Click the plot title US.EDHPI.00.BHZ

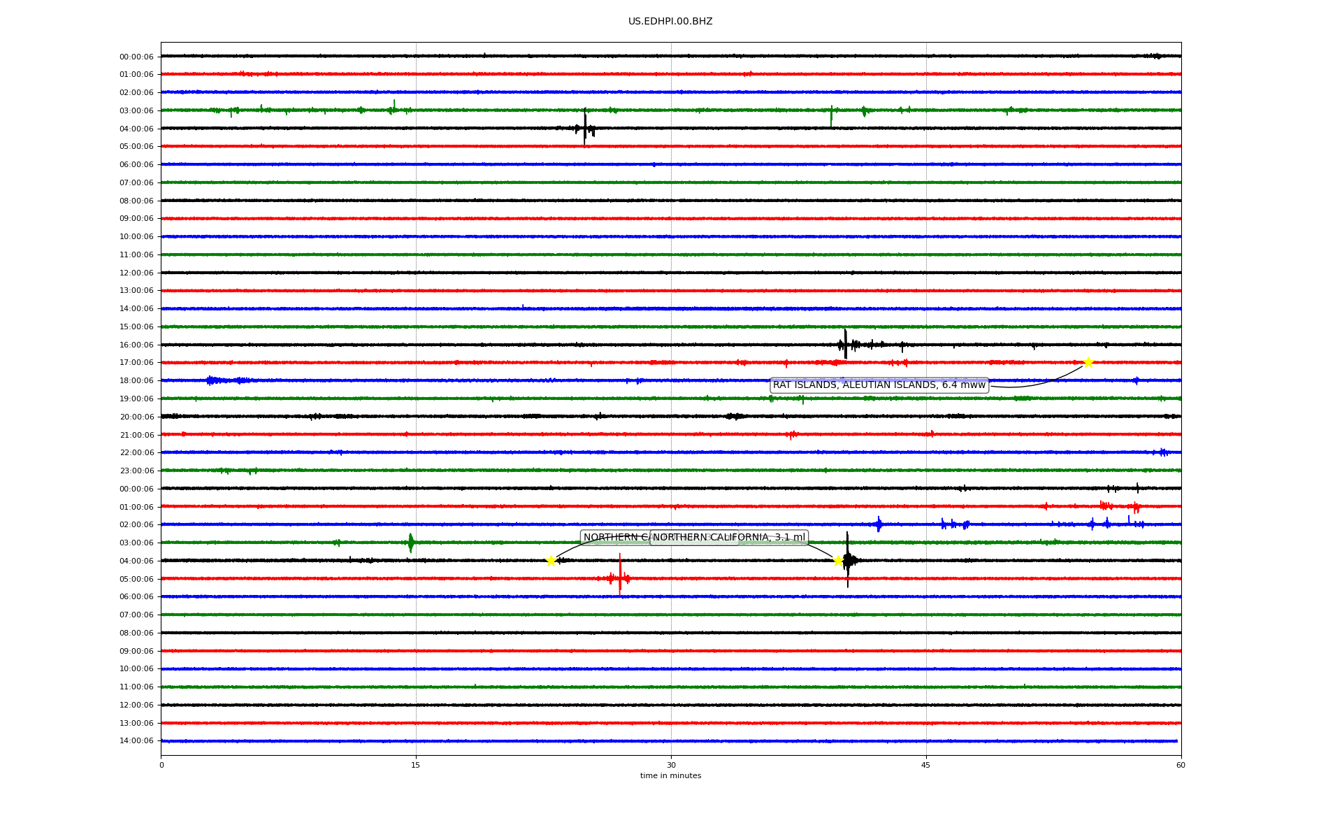[x=670, y=22]
